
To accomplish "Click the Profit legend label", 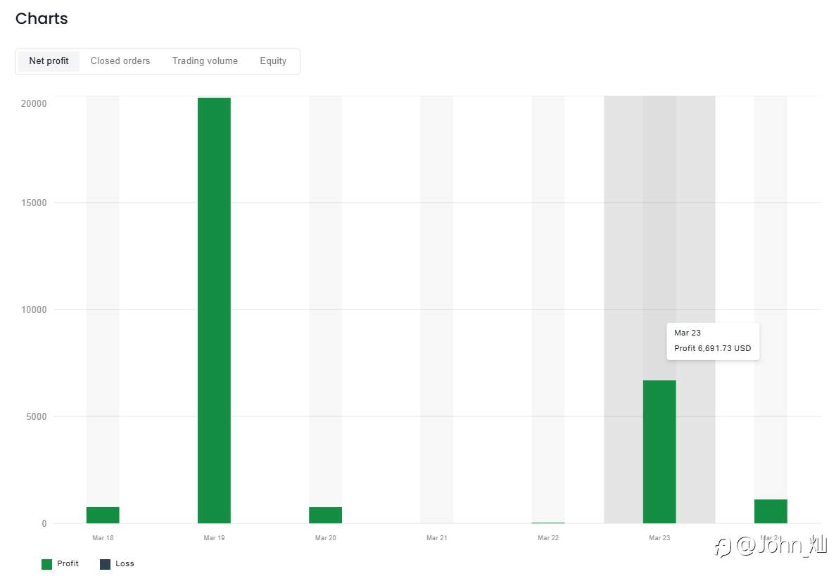I will coord(68,563).
